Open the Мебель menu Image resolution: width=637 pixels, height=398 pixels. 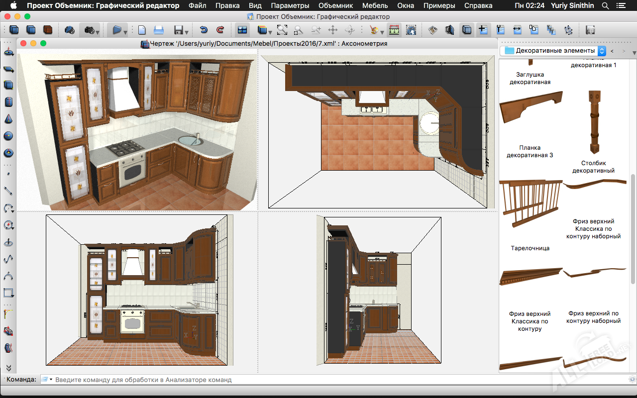375,6
